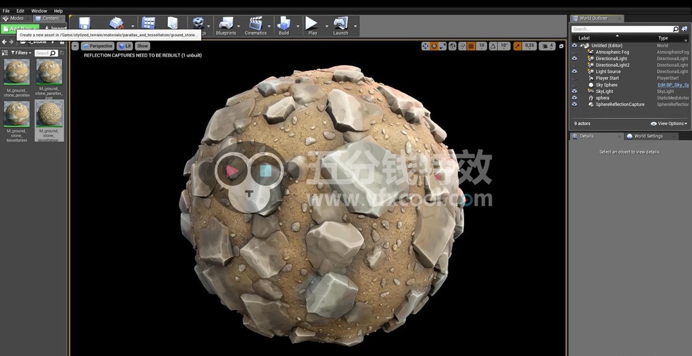This screenshot has height=356, width=692.
Task: Open the Window menu
Action: 39,11
